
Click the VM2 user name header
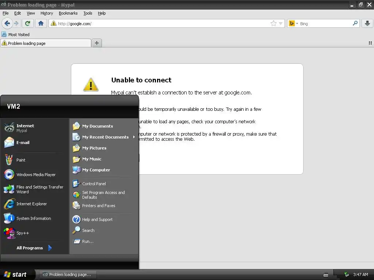[14, 106]
